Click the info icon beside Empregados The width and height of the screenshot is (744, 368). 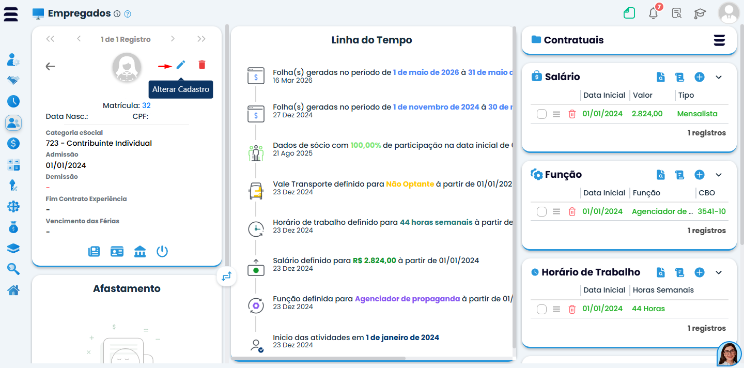click(117, 14)
